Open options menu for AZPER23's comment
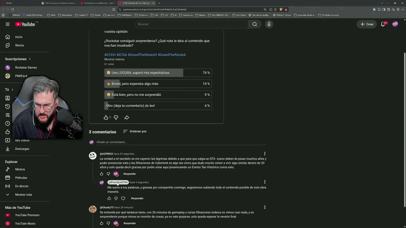Image resolution: width=406 pixels, height=228 pixels. (265, 154)
